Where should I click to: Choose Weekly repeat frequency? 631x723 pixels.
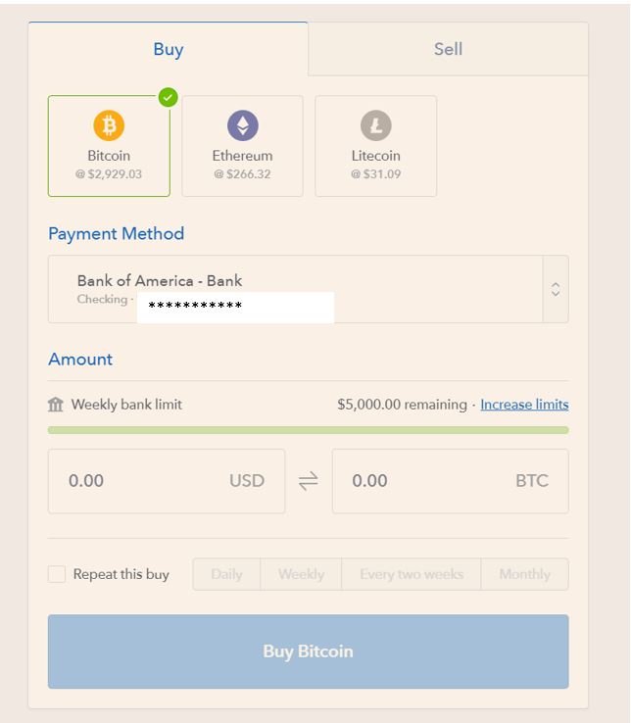click(301, 574)
